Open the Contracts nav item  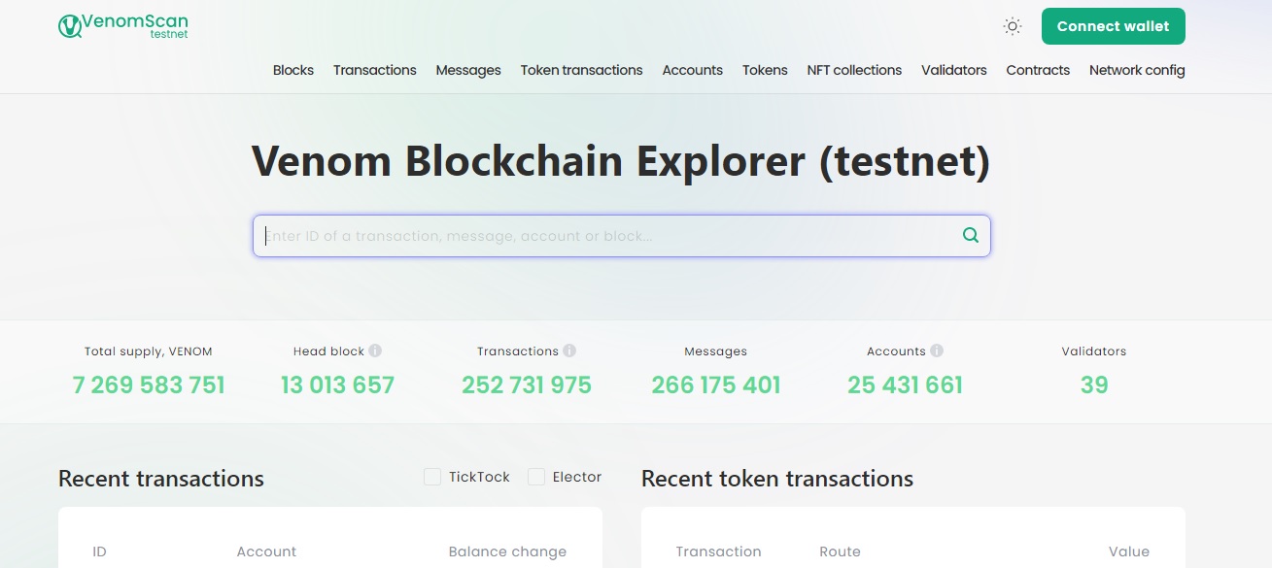1038,70
